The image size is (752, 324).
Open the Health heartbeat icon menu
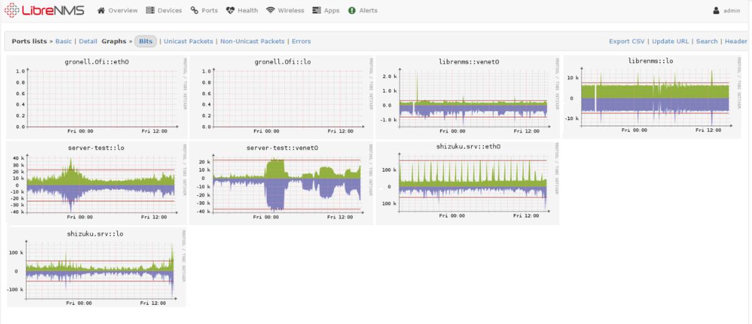click(242, 11)
